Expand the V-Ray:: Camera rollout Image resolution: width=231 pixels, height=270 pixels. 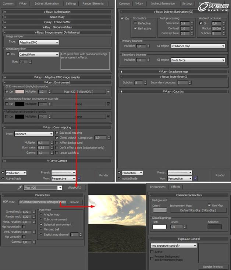(x=57, y=161)
